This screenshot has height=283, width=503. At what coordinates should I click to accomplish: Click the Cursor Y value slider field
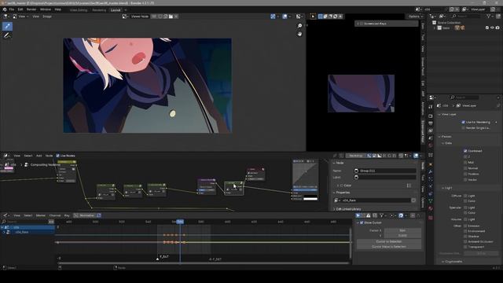[x=402, y=236]
